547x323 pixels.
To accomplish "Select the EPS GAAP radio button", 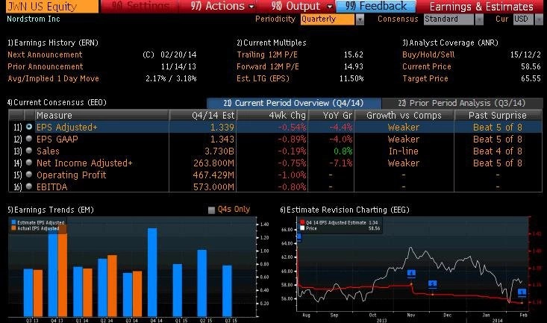I will coord(29,139).
